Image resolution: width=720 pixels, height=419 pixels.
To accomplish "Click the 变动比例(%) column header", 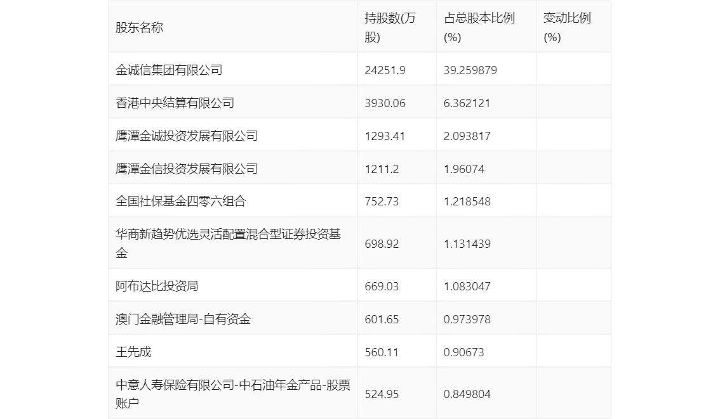I will (x=566, y=27).
